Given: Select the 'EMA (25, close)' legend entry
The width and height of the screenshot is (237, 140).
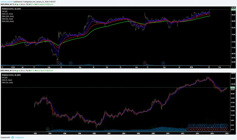Looking at the screenshot, I should pos(7,14).
